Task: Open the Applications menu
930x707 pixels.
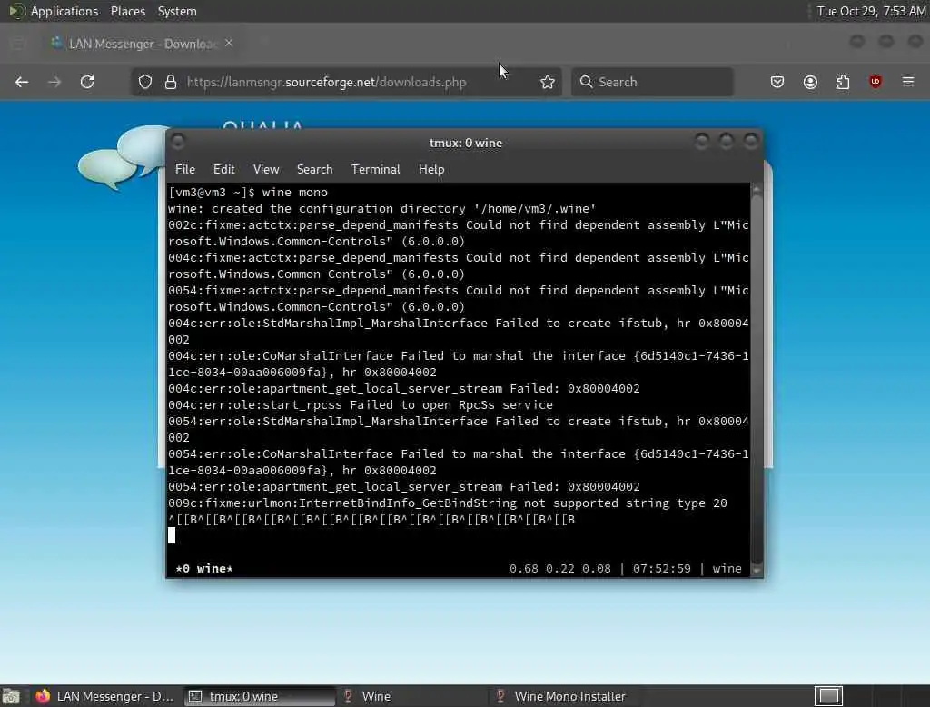Action: (x=64, y=11)
